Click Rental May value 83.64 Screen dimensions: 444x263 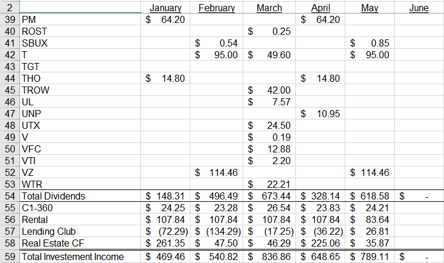coord(369,219)
